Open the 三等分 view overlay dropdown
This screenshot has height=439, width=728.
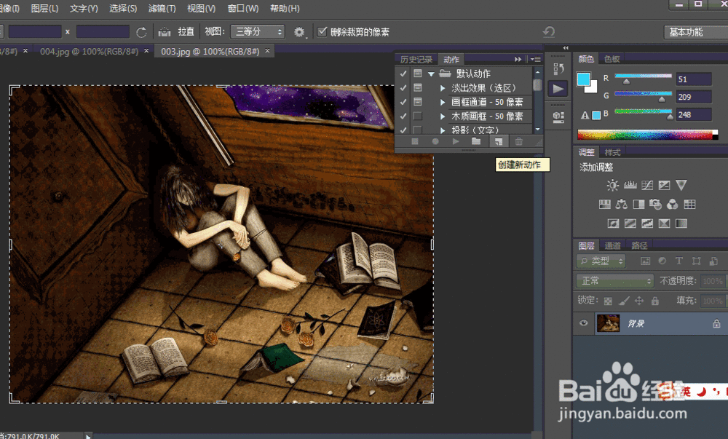pos(258,31)
